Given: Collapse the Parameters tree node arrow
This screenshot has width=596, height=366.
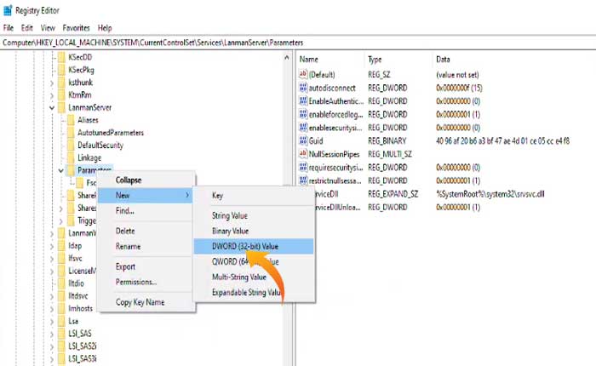Looking at the screenshot, I should coord(60,170).
